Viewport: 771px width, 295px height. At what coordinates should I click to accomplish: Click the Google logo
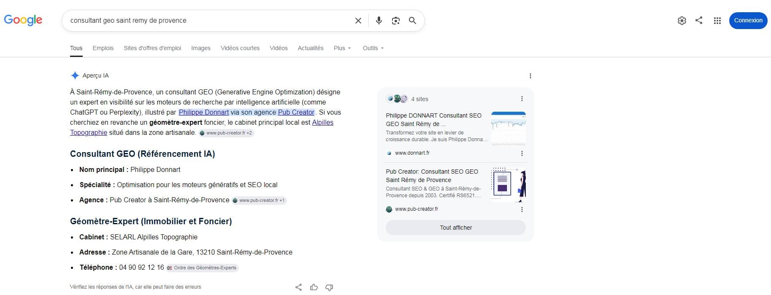click(23, 20)
